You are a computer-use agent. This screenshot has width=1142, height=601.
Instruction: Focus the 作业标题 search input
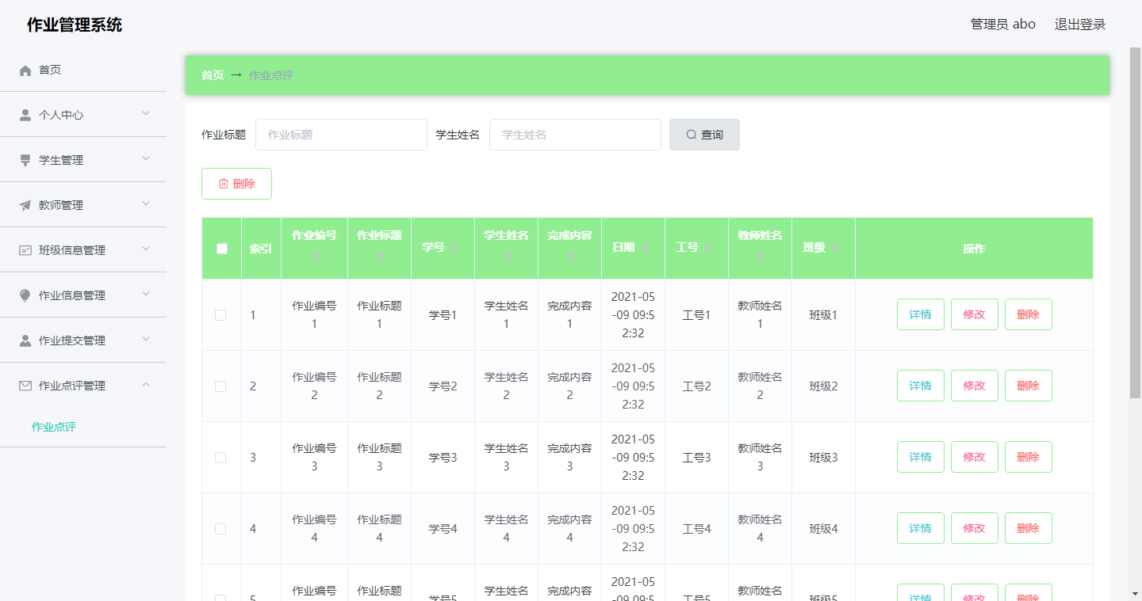click(x=341, y=135)
